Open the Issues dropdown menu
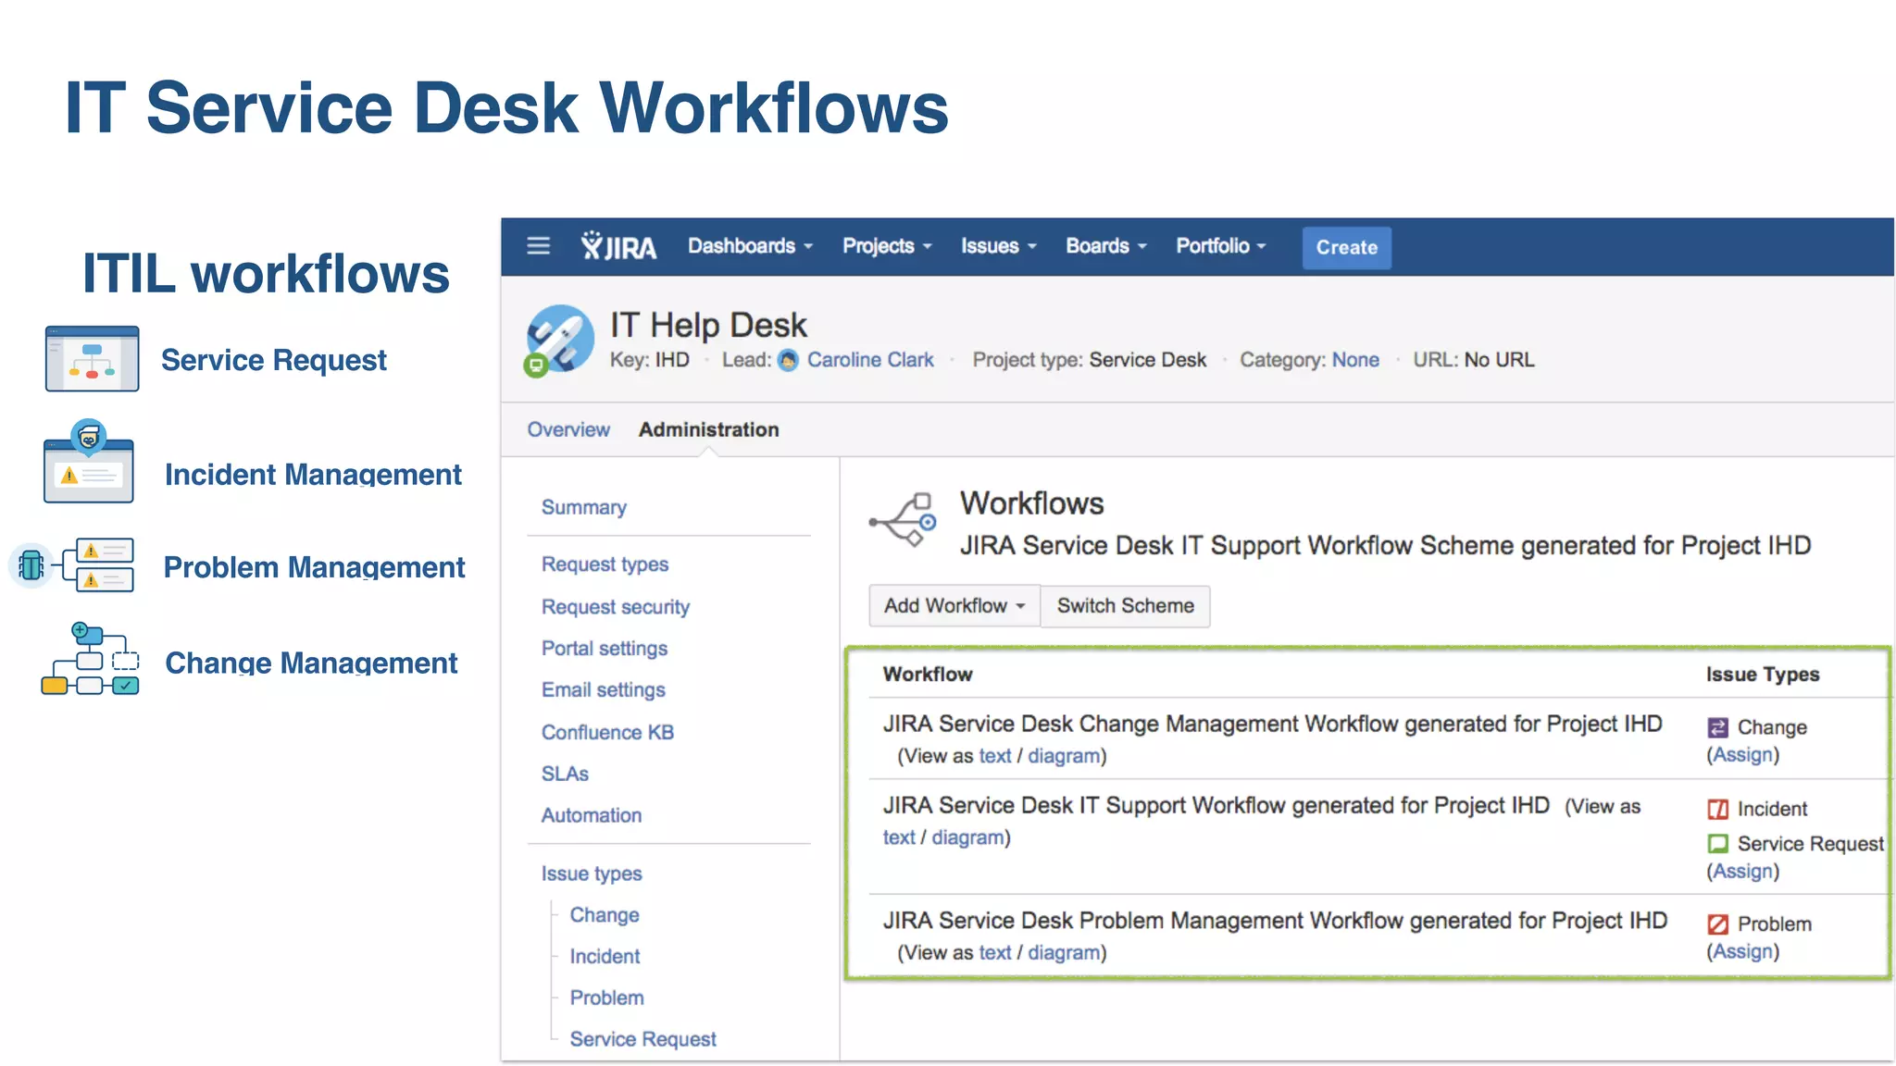1896x1066 pixels. [x=998, y=246]
